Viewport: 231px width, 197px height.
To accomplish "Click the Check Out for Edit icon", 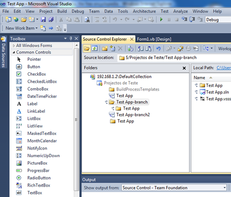I will coord(141,48).
